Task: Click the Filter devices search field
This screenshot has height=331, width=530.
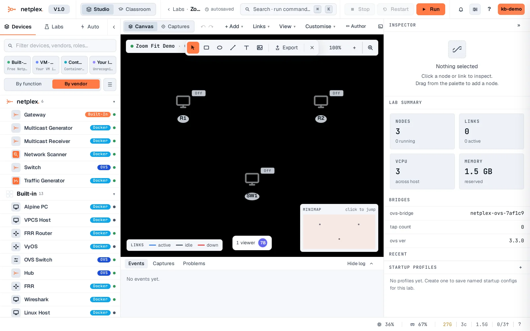Action: click(x=60, y=46)
